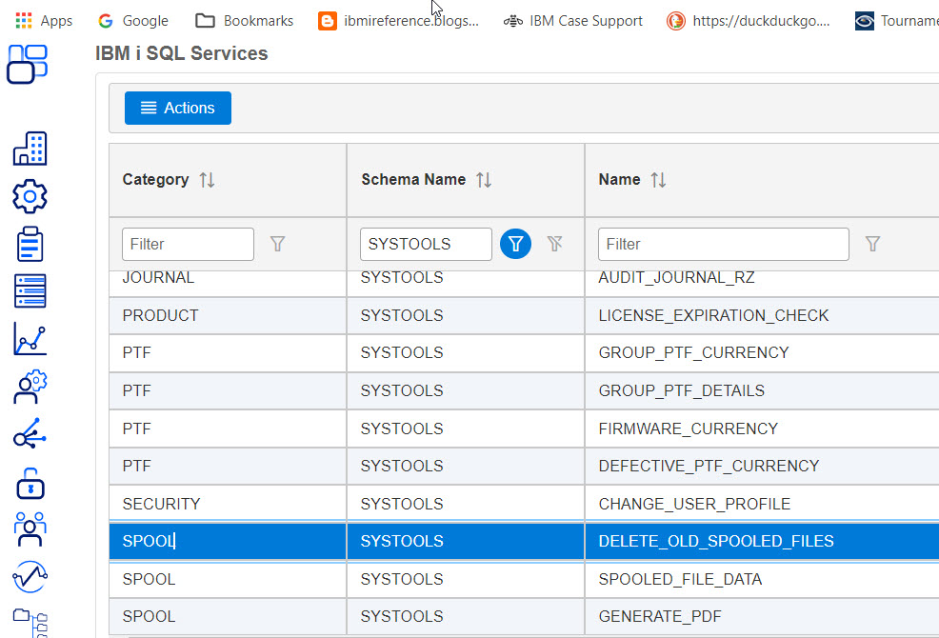Open the Bookmarks folder in bookmarks bar
Image resolution: width=939 pixels, height=638 pixels.
245,21
